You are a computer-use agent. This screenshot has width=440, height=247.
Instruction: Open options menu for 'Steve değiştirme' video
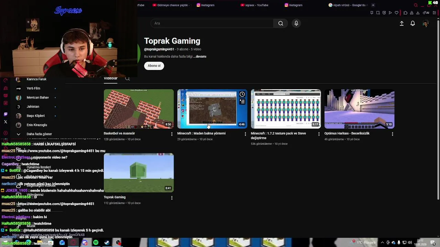[319, 134]
